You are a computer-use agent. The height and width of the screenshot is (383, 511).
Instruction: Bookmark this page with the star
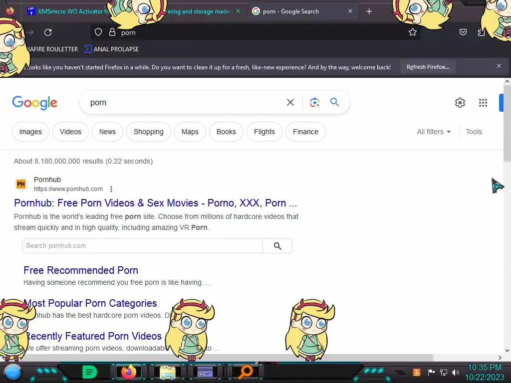click(x=413, y=32)
